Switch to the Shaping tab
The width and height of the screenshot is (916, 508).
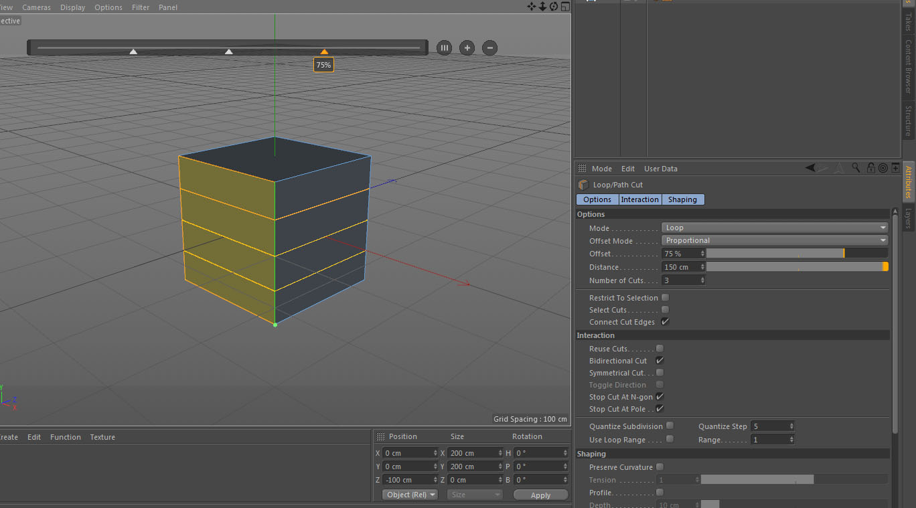click(682, 199)
